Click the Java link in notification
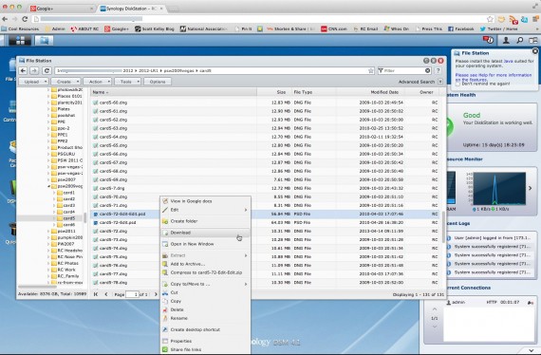The width and height of the screenshot is (541, 355). [508, 61]
